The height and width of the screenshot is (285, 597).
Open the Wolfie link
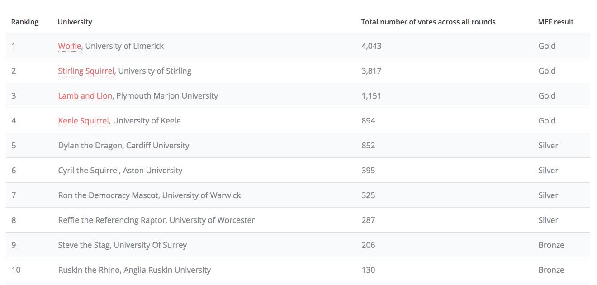(69, 46)
